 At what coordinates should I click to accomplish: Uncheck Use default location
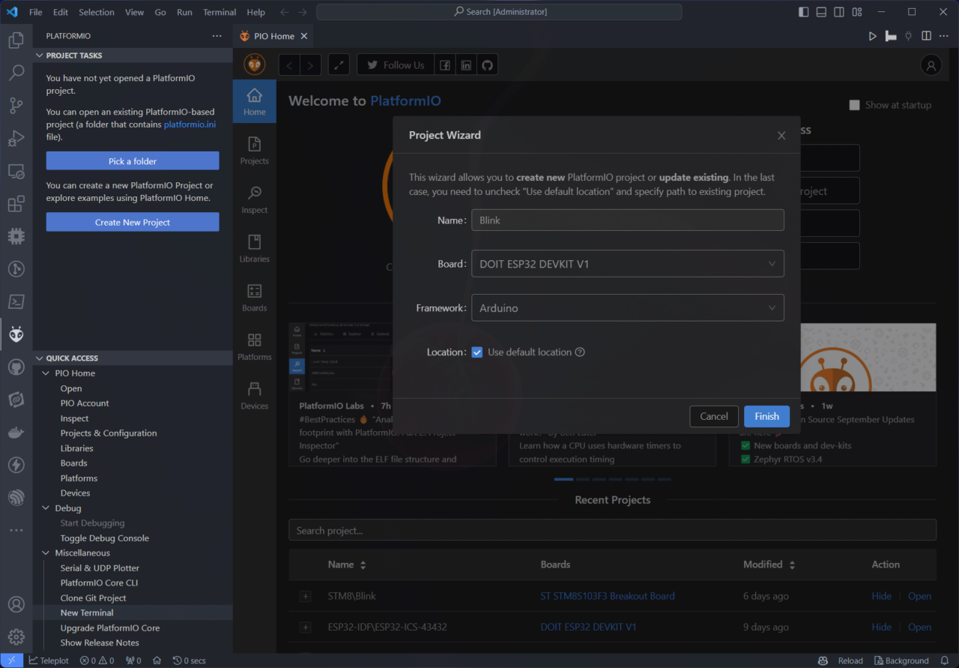pos(477,352)
